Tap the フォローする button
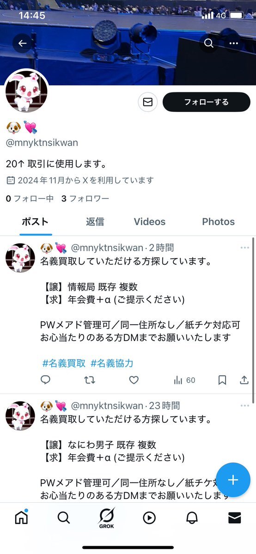256x554 pixels. point(207,102)
